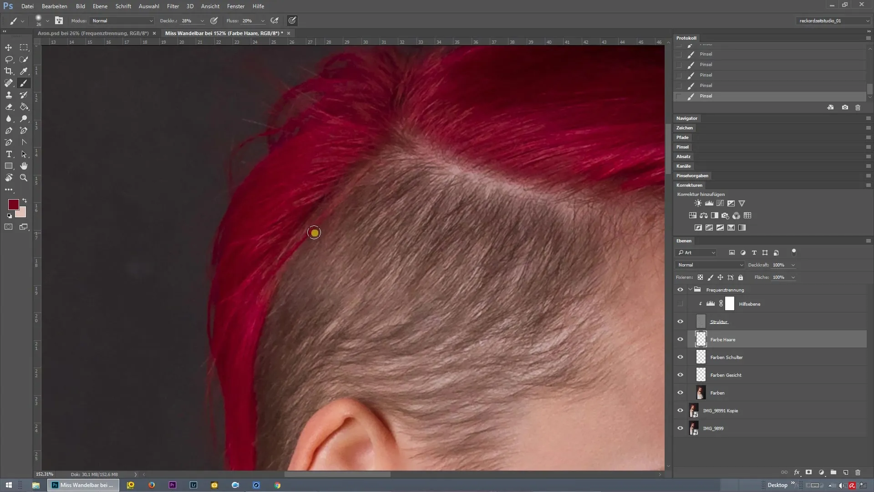Select the Spot Healing Brush tool
Screen dimensions: 874x492
[x=9, y=83]
